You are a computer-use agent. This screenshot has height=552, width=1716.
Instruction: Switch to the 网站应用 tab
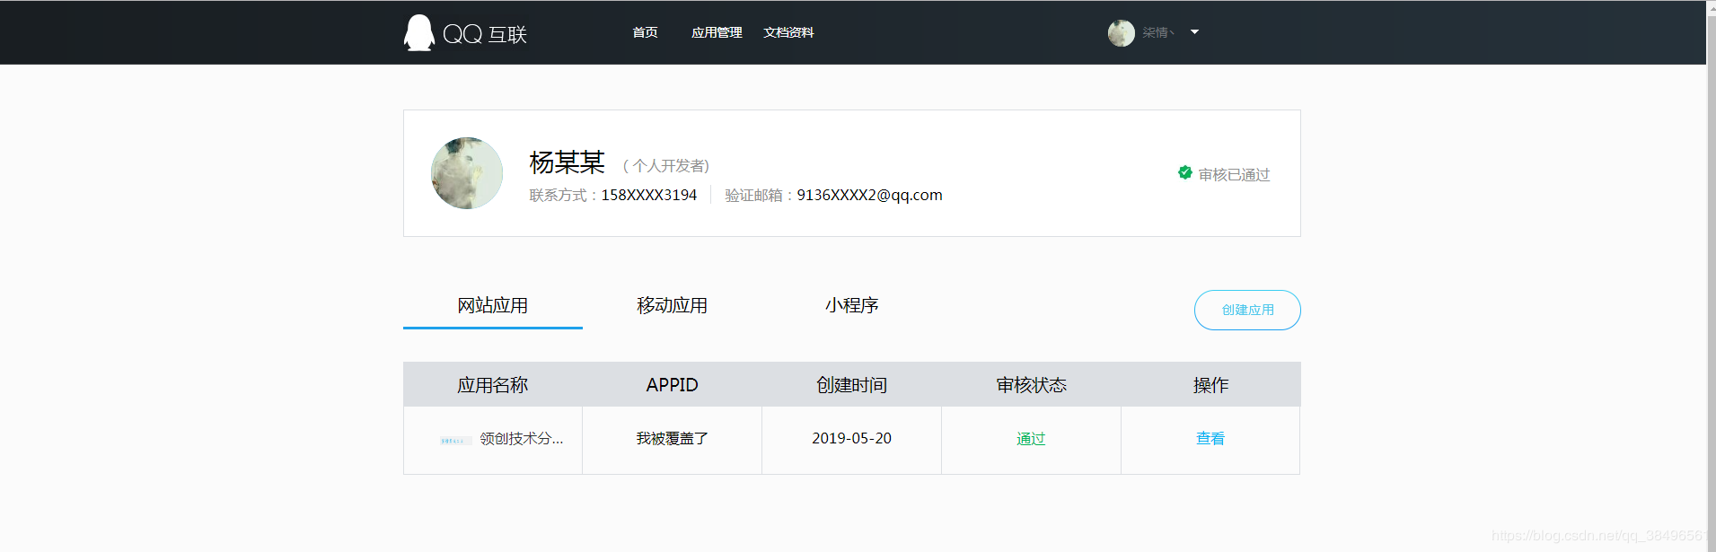(x=492, y=306)
